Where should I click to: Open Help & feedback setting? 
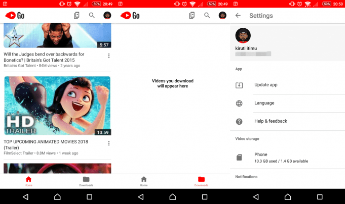(x=288, y=122)
